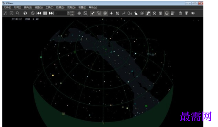Click the eye-shaped icon at toolbar end
218x127 pixels.
tap(193, 13)
